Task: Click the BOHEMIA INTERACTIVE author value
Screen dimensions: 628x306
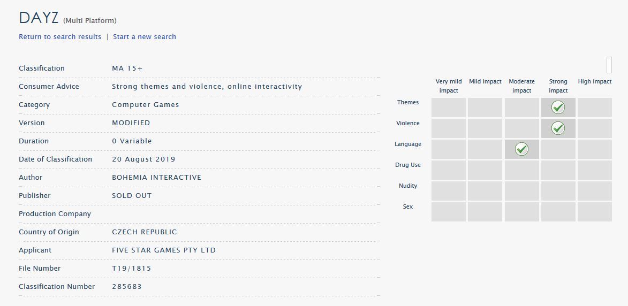Action: tap(156, 178)
